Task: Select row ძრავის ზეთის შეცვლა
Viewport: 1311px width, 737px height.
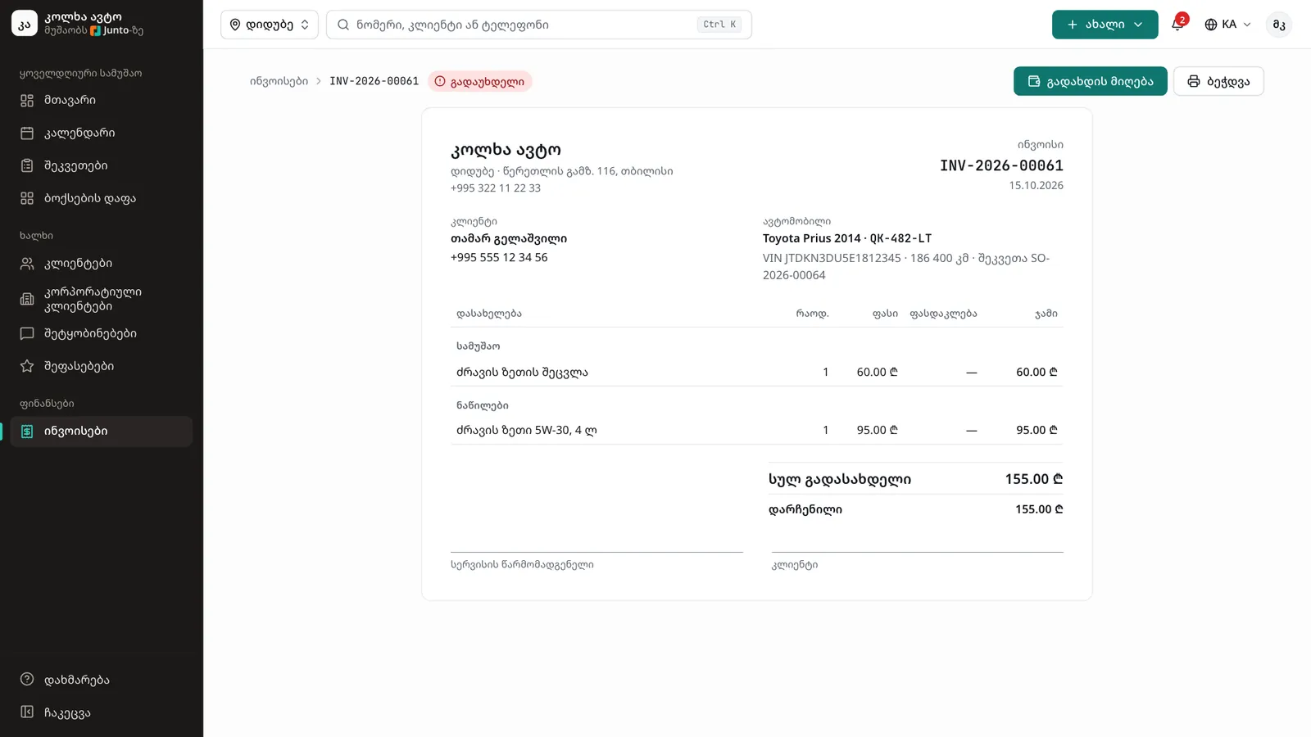Action: point(756,372)
